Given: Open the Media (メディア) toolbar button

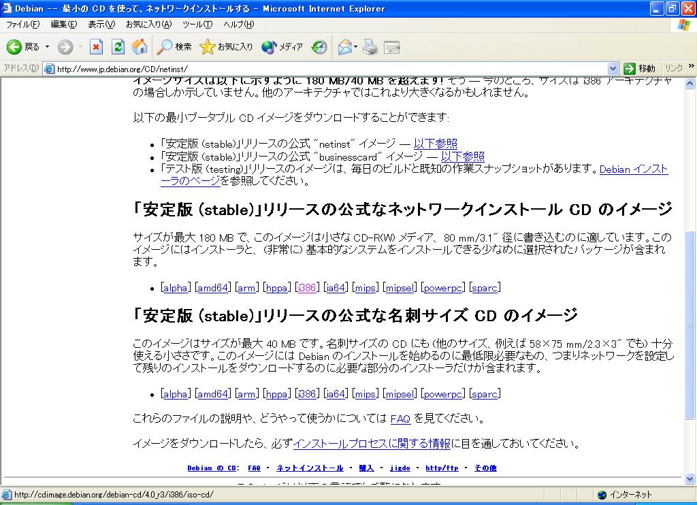Looking at the screenshot, I should 282,47.
